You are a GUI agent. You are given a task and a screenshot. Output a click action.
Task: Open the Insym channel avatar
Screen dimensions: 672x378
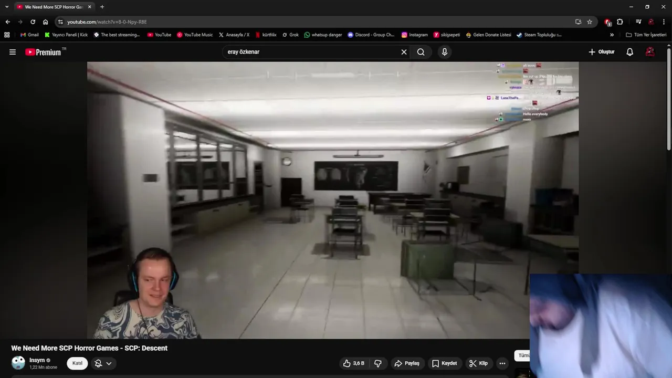click(18, 363)
